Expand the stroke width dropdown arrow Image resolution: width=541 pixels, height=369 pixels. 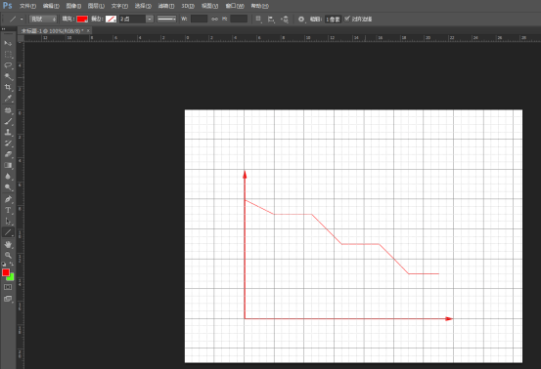point(150,19)
